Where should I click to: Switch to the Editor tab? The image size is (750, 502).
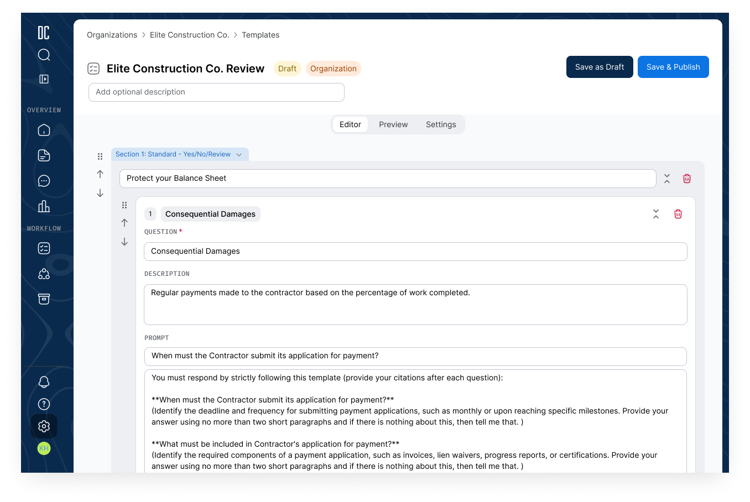pyautogui.click(x=350, y=124)
